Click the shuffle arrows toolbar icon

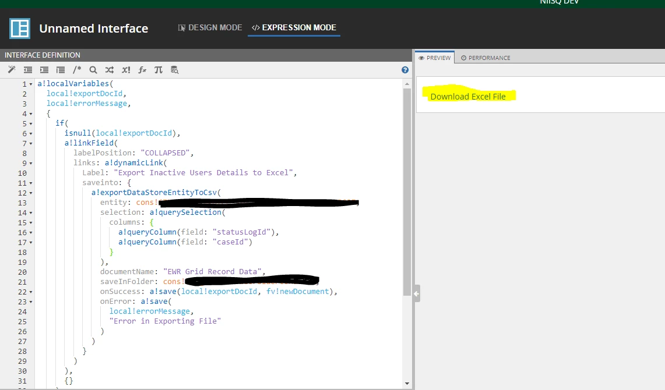click(x=110, y=70)
